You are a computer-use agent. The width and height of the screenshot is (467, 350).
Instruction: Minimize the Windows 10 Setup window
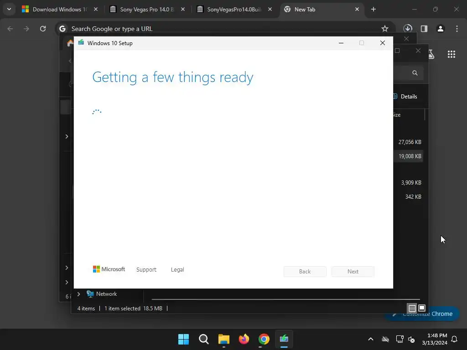pos(341,43)
